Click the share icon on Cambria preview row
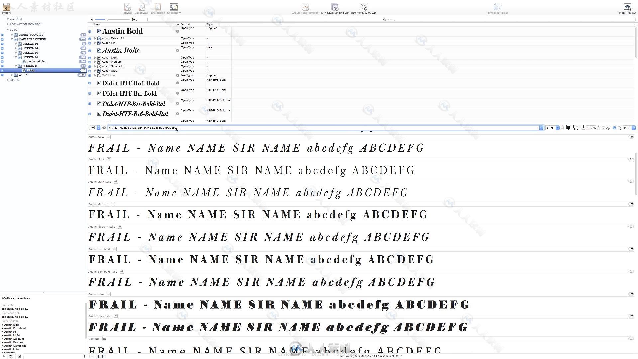638x359 pixels. coord(631,339)
